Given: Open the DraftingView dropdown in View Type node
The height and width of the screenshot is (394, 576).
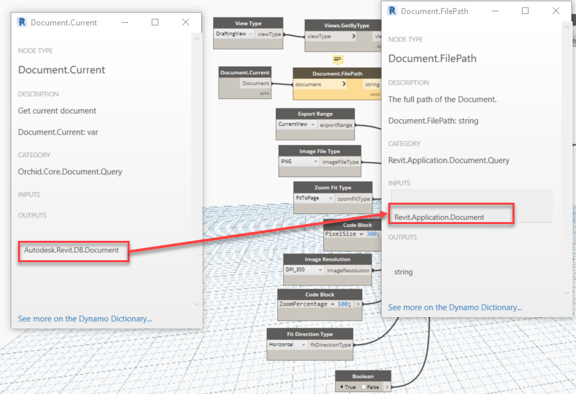Looking at the screenshot, I should point(234,34).
